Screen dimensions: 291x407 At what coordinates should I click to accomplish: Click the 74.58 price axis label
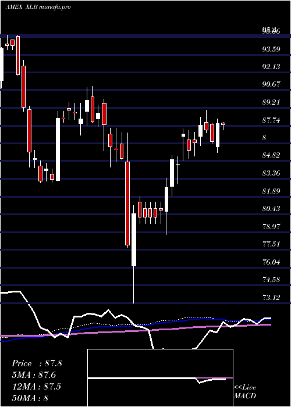click(x=271, y=280)
